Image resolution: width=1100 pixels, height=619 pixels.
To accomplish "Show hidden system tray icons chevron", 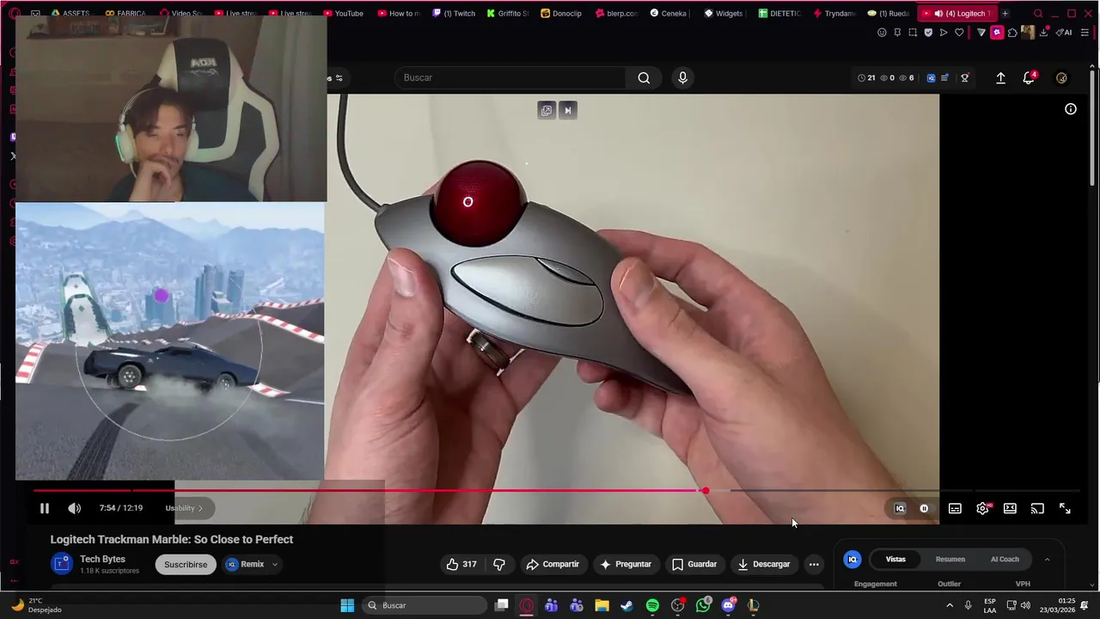I will tap(950, 605).
